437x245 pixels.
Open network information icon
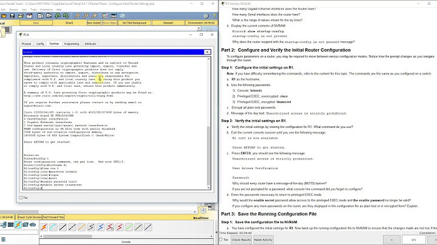click(206, 16)
